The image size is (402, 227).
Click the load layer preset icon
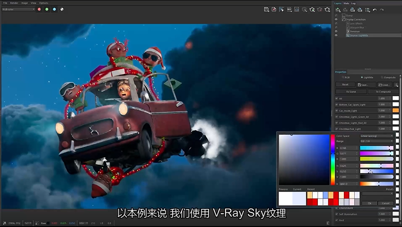click(x=360, y=10)
